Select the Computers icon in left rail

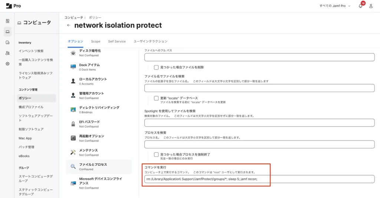tap(7, 32)
